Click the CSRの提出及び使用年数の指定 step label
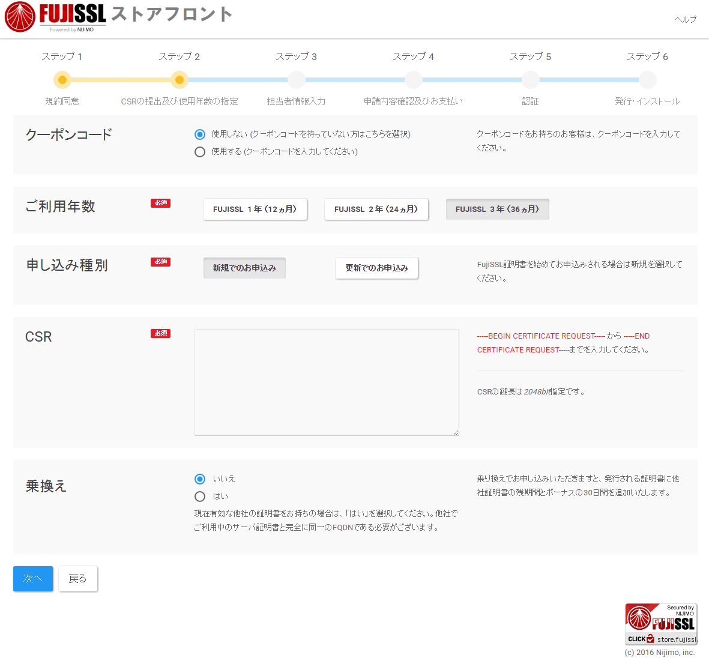Image resolution: width=709 pixels, height=658 pixels. click(x=180, y=101)
